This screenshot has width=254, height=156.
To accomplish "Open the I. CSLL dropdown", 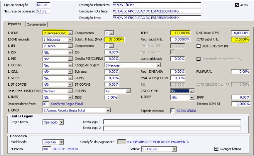I will pos(70,72).
